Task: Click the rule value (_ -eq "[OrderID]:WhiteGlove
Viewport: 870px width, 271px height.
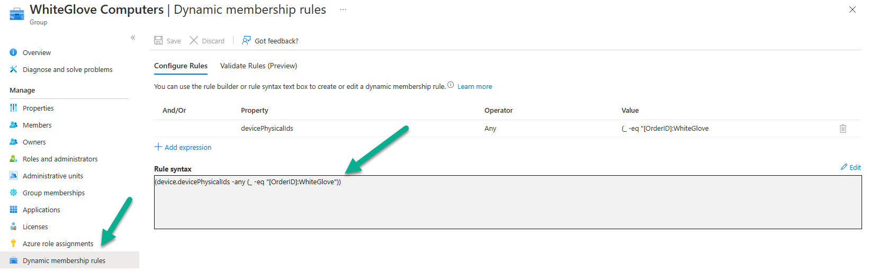Action: pyautogui.click(x=665, y=128)
